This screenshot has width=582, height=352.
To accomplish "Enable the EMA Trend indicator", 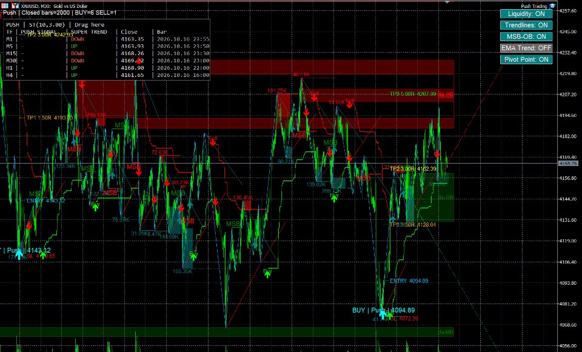I will pos(526,48).
